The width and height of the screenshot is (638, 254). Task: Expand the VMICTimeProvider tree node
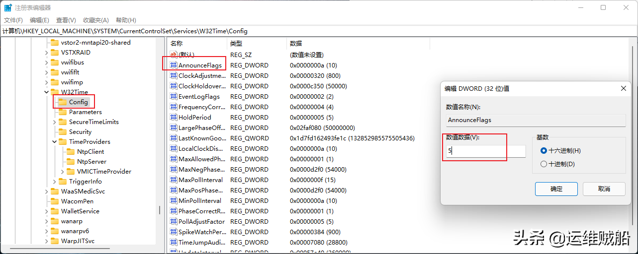(62, 172)
